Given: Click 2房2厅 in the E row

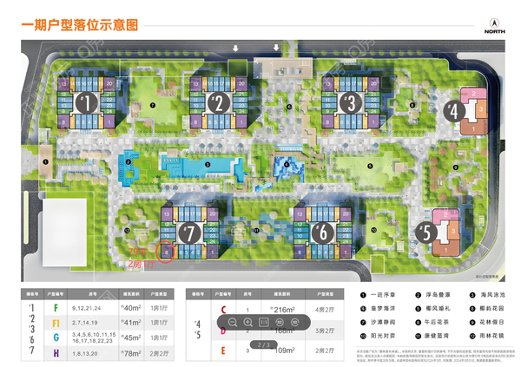Looking at the screenshot, I should pos(325,351).
